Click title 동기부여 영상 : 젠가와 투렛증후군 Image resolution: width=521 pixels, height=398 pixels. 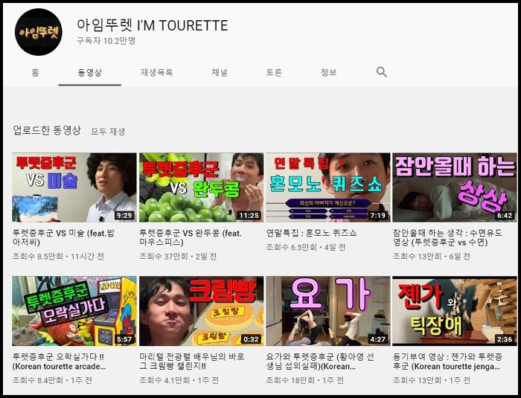[447, 362]
